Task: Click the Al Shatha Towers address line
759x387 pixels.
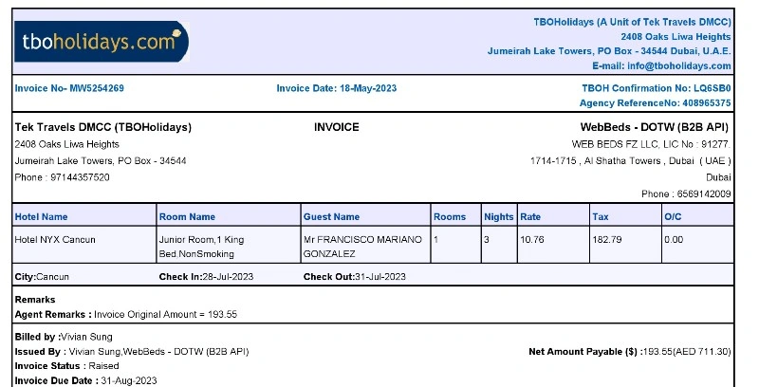Action: 630,160
